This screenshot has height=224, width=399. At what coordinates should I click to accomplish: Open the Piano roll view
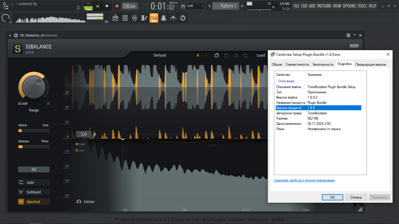tap(144, 18)
